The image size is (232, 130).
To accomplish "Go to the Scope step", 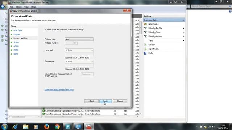I will tap(16, 42).
